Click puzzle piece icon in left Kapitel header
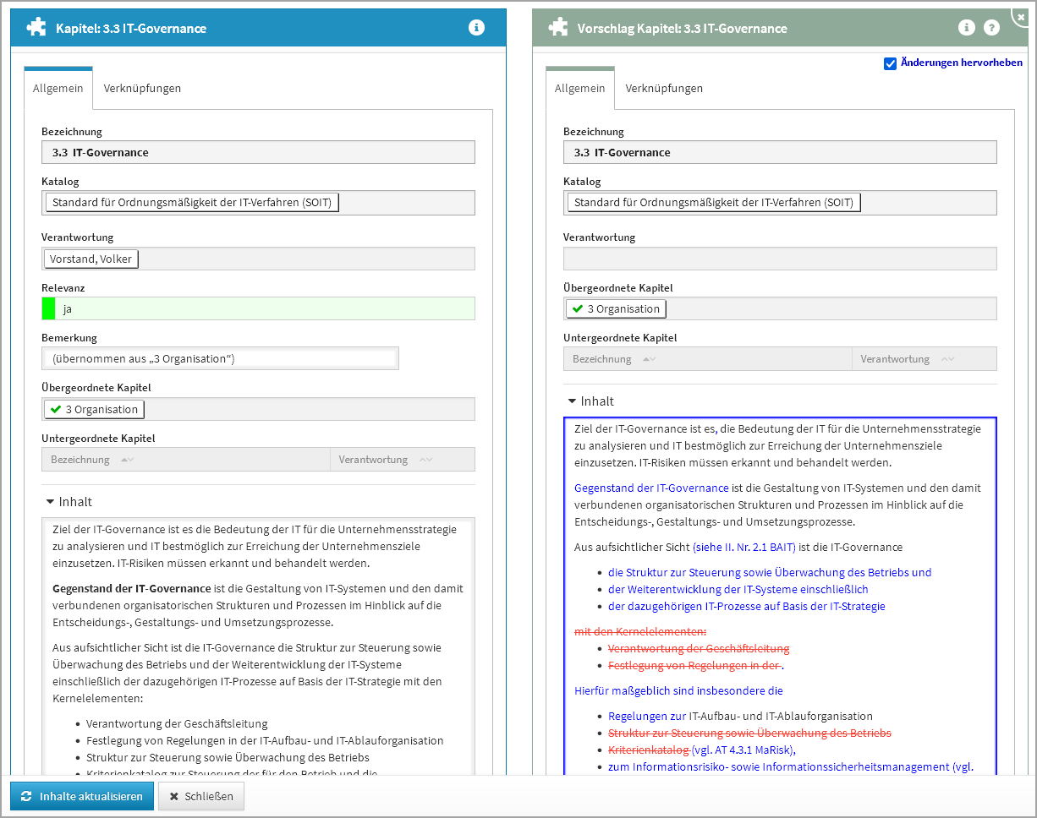 36,28
